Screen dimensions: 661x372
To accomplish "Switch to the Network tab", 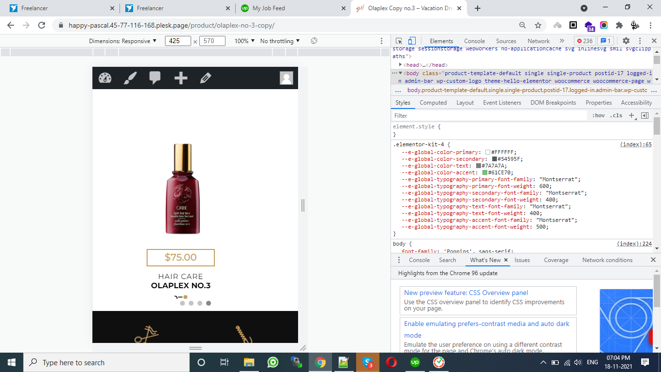I will coord(539,41).
